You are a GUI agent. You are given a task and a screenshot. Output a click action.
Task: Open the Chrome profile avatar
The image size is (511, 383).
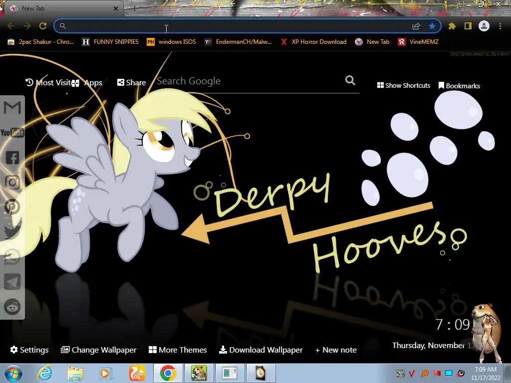click(484, 26)
